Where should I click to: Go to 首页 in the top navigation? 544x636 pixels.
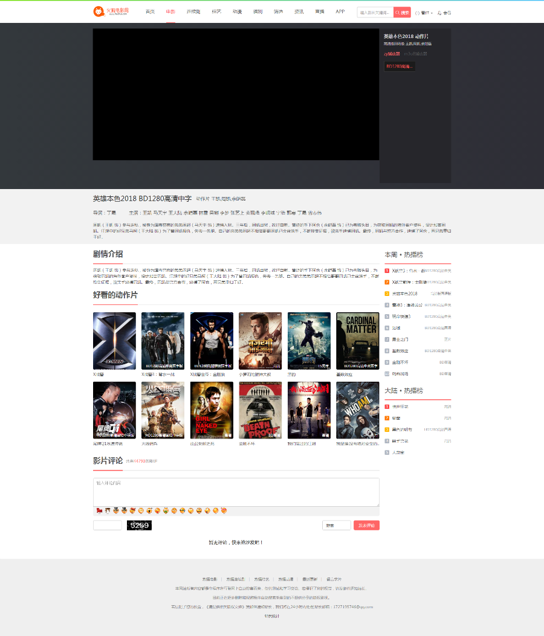point(151,11)
